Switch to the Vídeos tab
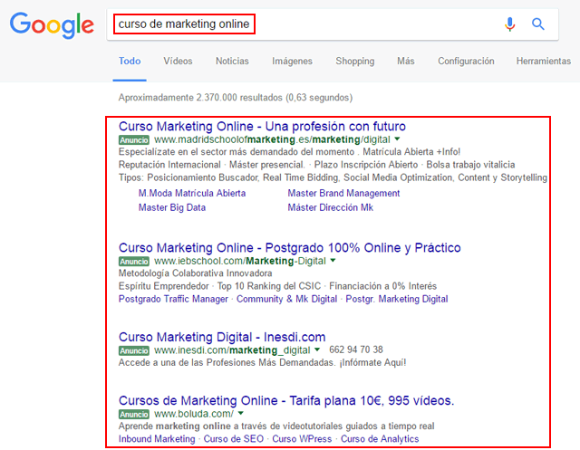This screenshot has width=580, height=450. coord(178,61)
